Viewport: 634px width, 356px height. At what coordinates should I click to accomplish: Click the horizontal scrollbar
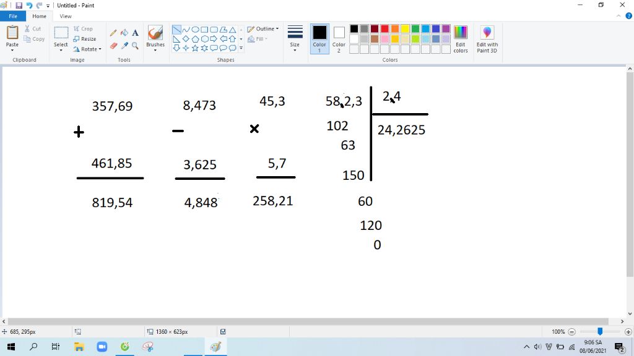click(308, 321)
